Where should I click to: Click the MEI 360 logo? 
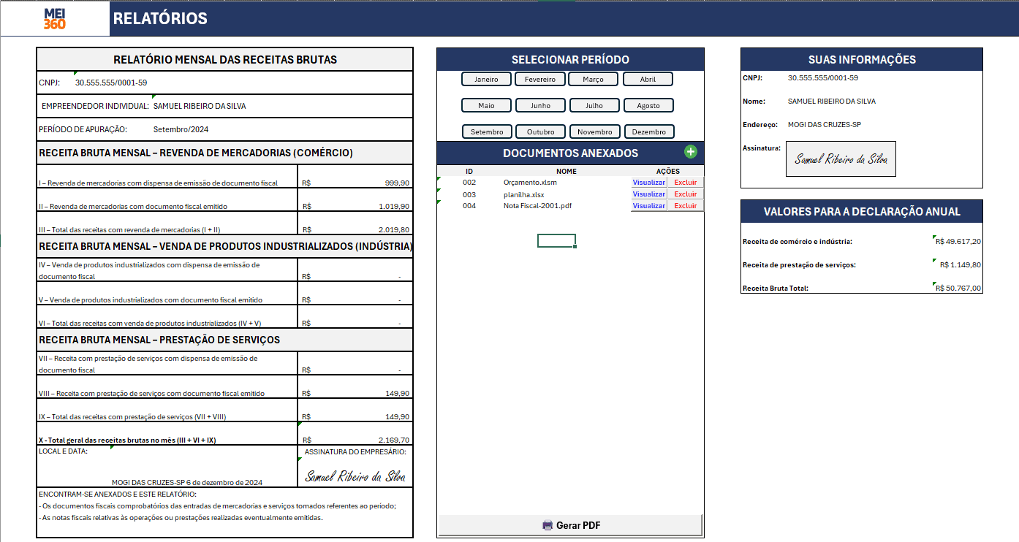point(54,18)
